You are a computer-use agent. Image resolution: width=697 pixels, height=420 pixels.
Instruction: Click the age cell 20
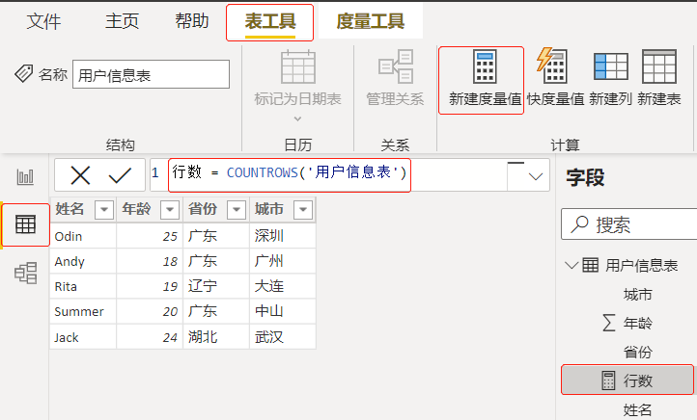[x=150, y=311]
